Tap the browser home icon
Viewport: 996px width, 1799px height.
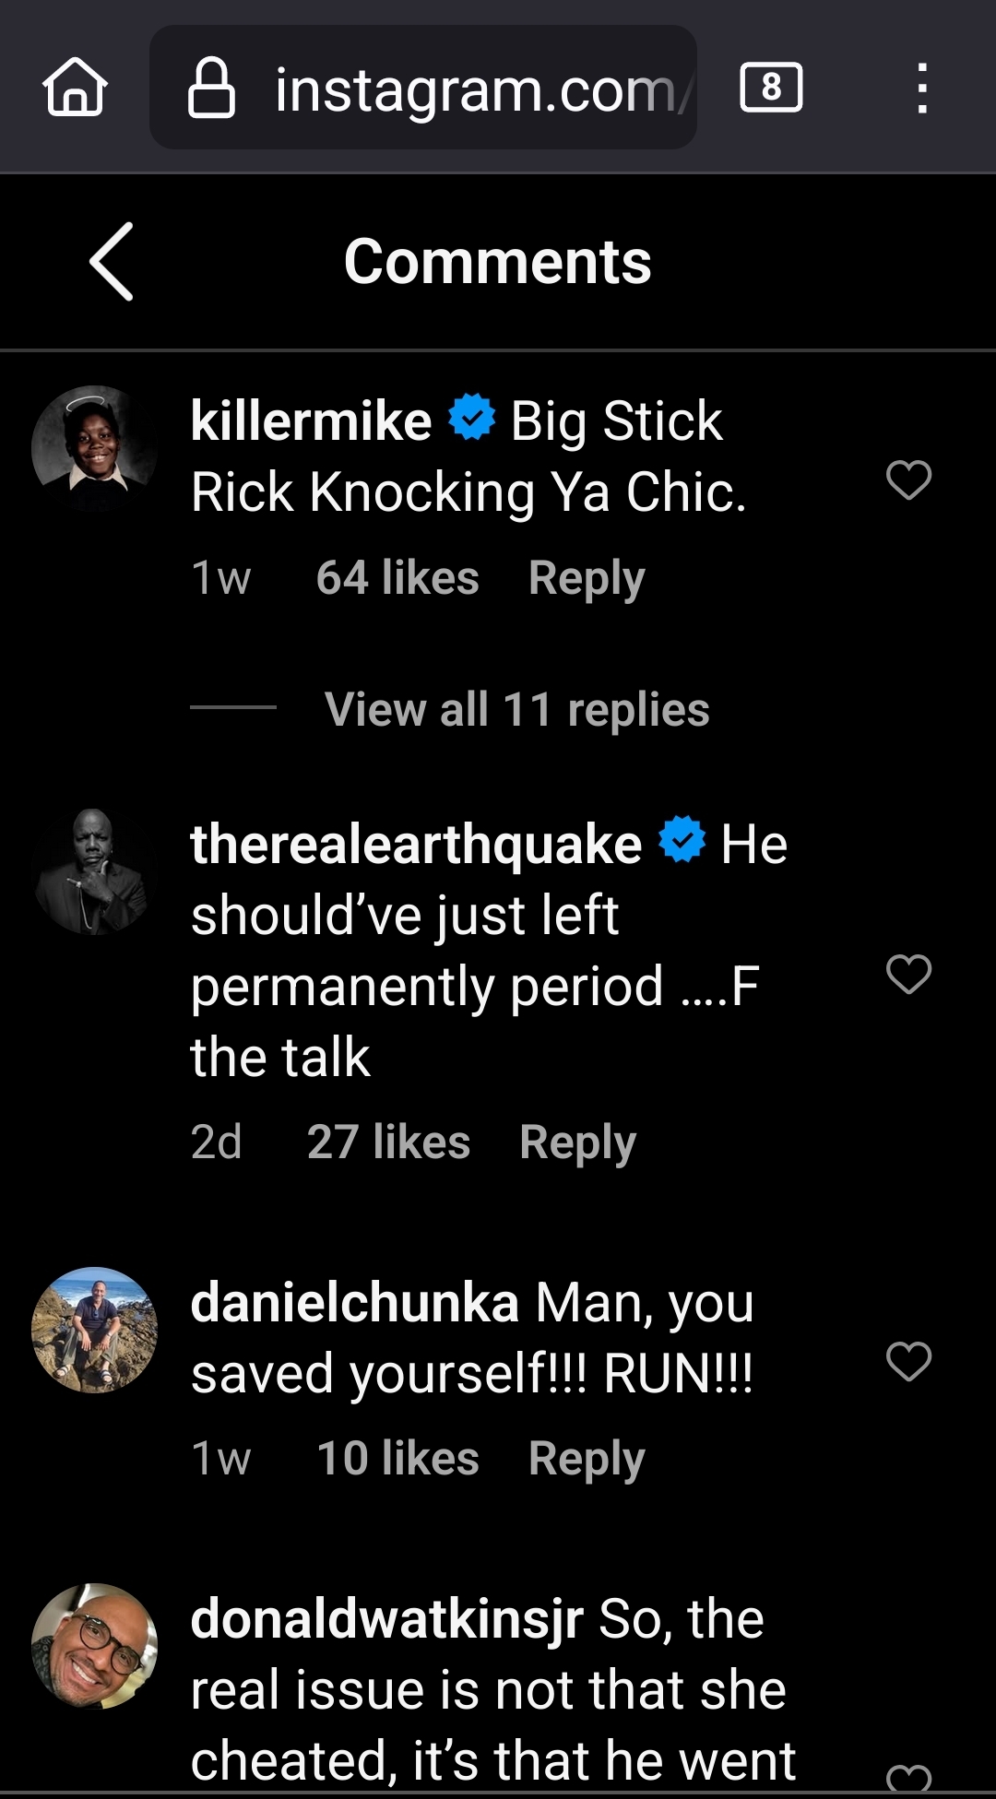pos(76,88)
